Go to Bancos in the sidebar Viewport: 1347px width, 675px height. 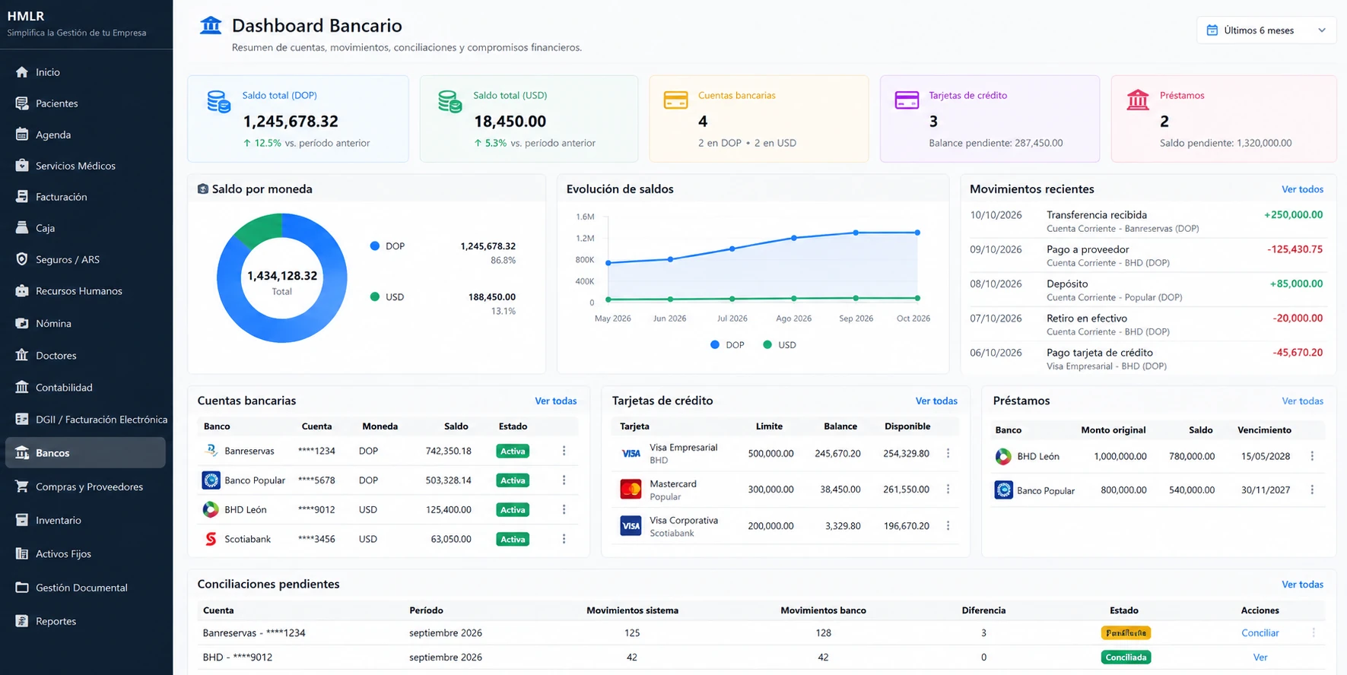pos(85,452)
